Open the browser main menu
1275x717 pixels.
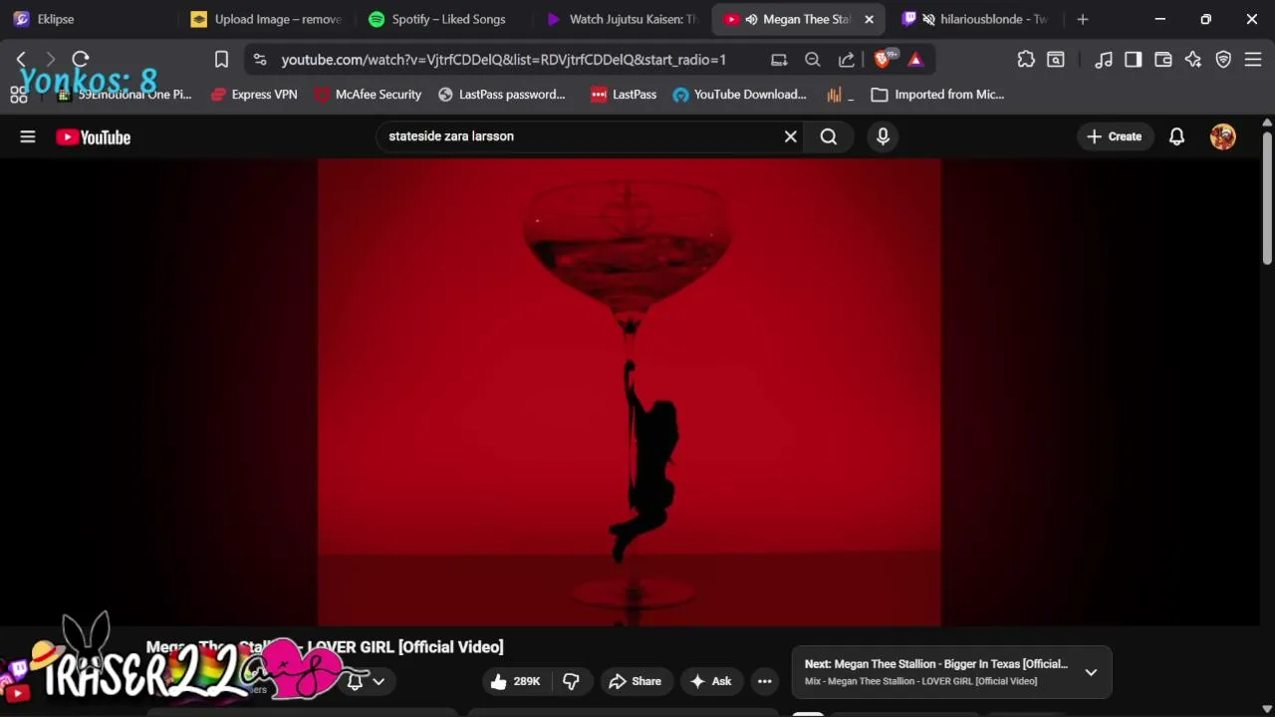pos(1253,60)
